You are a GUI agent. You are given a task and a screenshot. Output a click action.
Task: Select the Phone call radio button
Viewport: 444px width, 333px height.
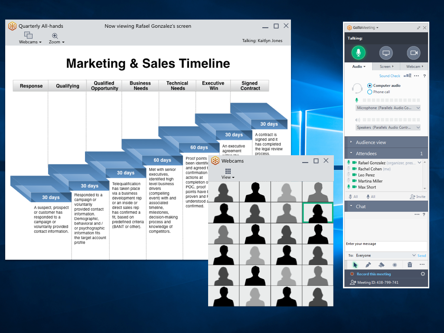(369, 92)
